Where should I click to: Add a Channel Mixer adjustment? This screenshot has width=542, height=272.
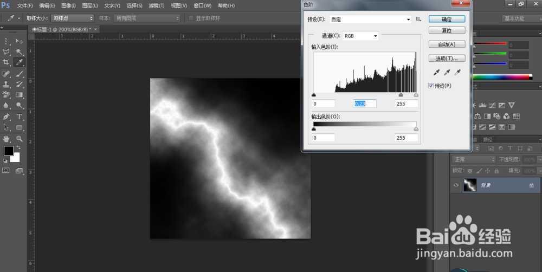507,116
